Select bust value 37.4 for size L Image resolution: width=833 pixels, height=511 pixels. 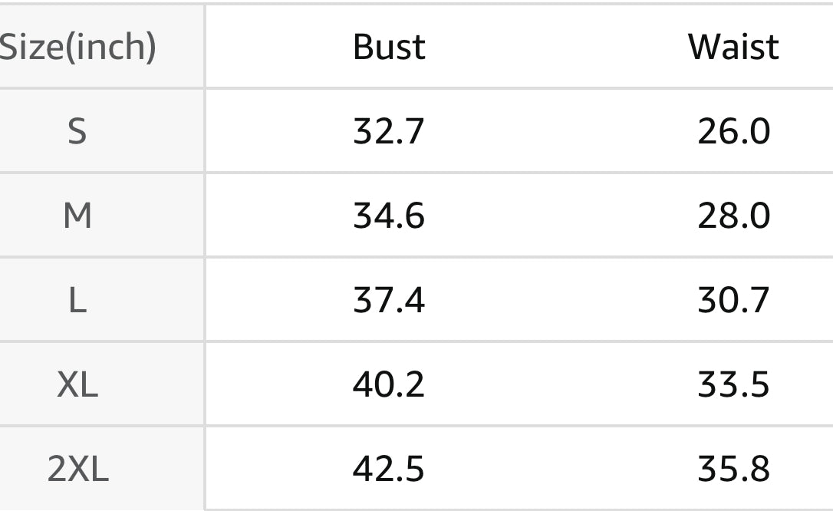[389, 300]
